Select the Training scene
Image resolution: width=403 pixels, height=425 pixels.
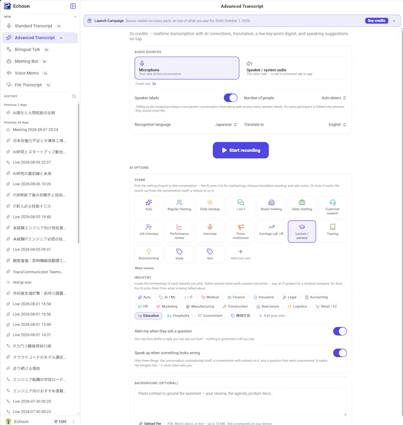point(332,231)
